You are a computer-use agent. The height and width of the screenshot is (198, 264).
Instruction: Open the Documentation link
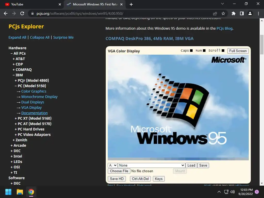[x=34, y=113]
